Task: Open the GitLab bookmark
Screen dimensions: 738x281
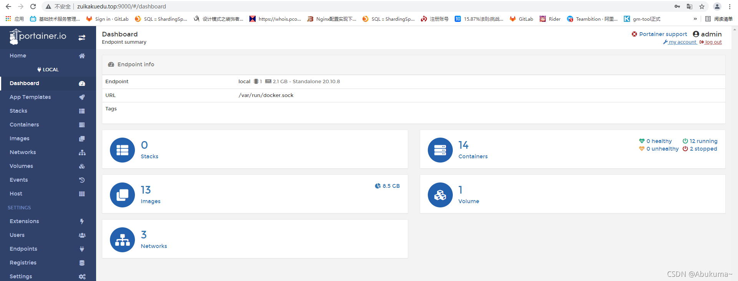Action: click(x=522, y=19)
